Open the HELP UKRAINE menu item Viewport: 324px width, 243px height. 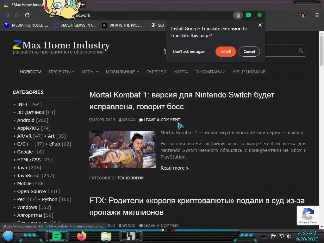249,72
